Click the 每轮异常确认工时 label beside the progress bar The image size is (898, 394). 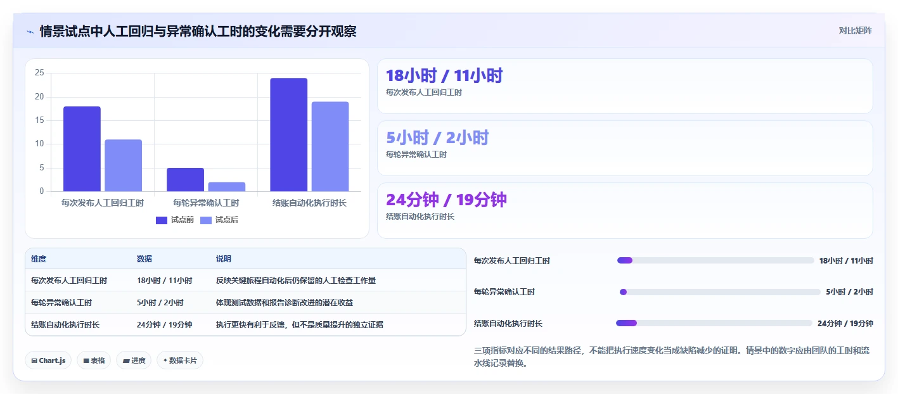coord(504,292)
